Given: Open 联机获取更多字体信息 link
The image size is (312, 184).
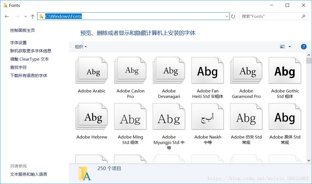Looking at the screenshot, I should [31, 51].
